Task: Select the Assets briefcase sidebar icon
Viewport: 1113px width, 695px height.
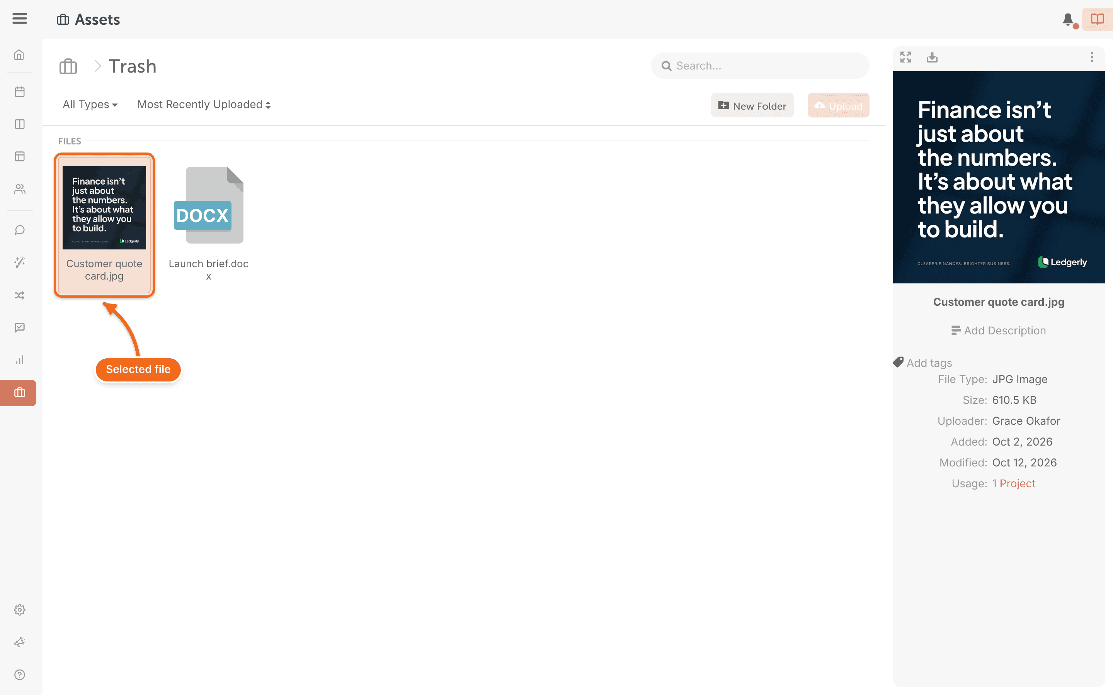Action: click(19, 393)
